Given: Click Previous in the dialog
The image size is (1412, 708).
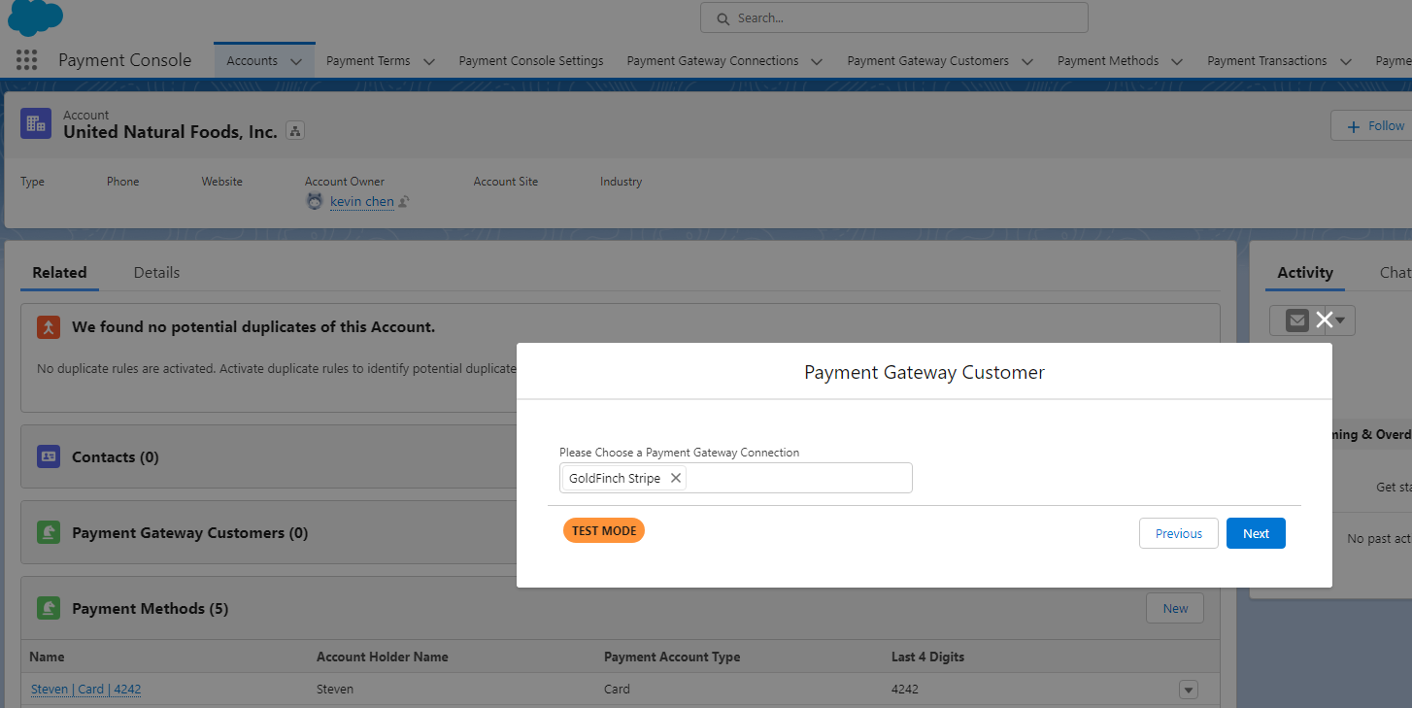Looking at the screenshot, I should point(1179,533).
